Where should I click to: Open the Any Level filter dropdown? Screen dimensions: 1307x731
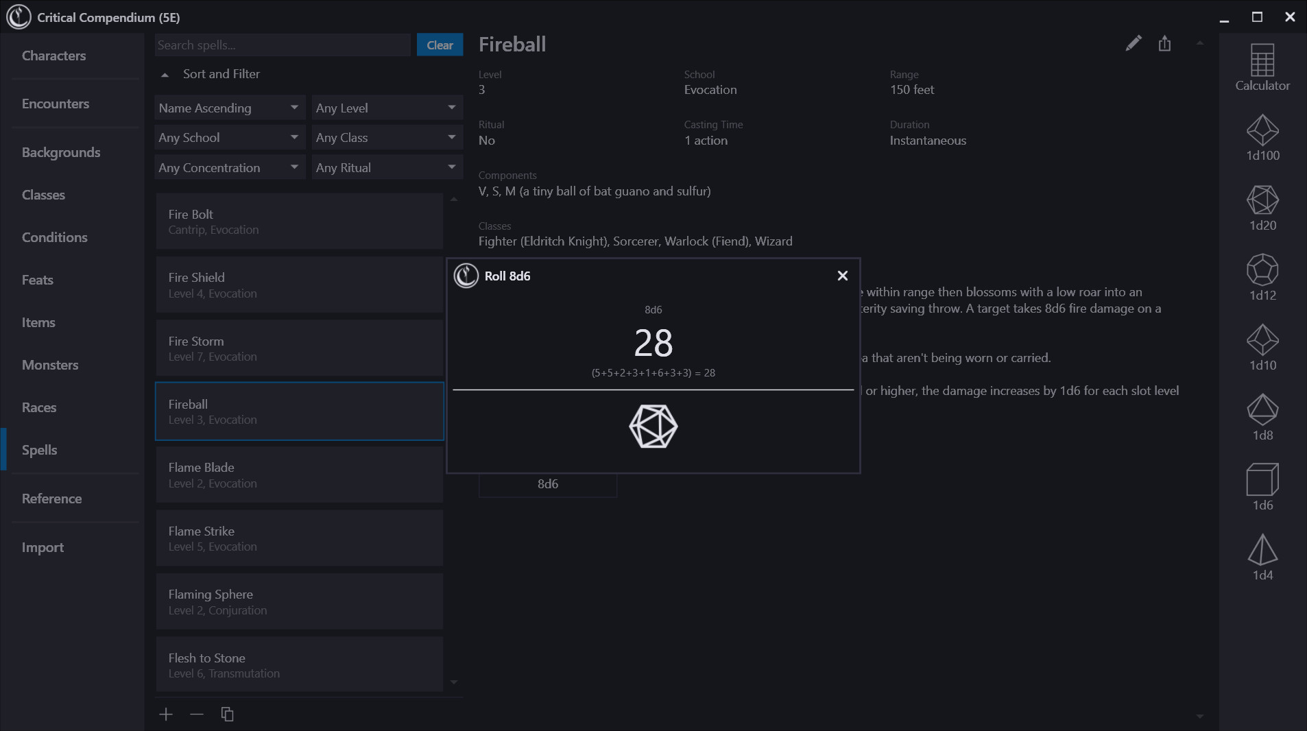[x=386, y=107]
